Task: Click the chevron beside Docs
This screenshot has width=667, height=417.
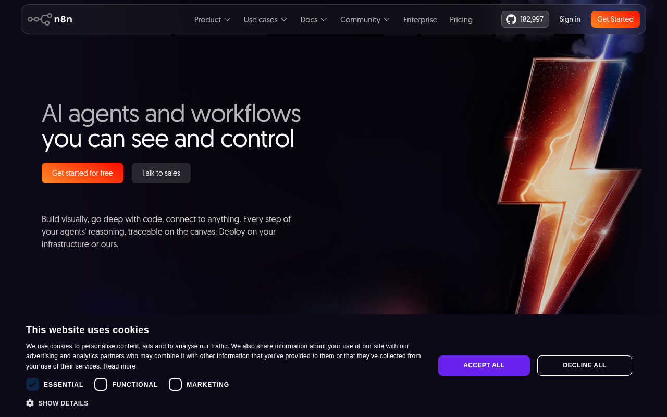Action: (324, 19)
